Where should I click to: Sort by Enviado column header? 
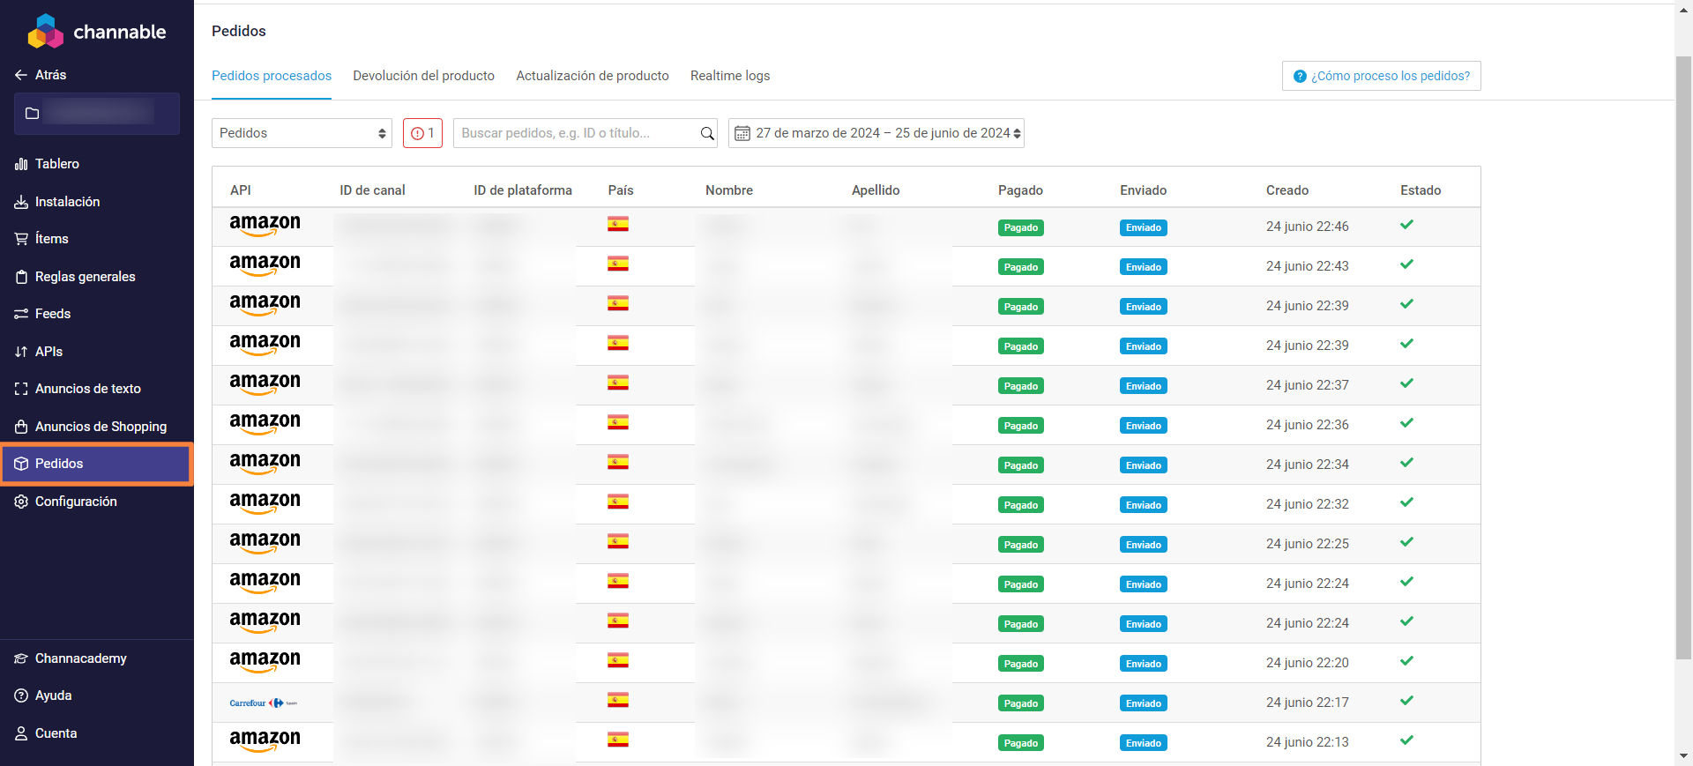pos(1143,190)
